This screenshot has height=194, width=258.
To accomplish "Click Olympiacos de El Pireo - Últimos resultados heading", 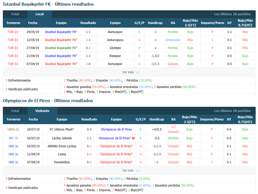I will (x=48, y=101).
